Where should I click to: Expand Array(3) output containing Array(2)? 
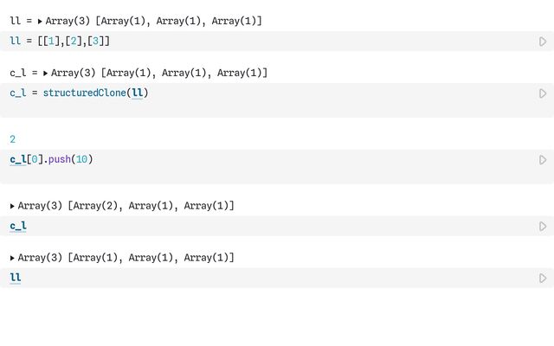click(x=13, y=206)
